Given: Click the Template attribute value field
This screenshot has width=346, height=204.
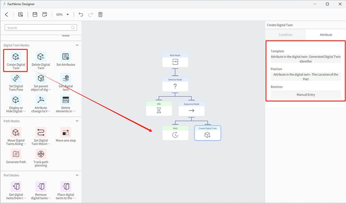Looking at the screenshot, I should [306, 59].
